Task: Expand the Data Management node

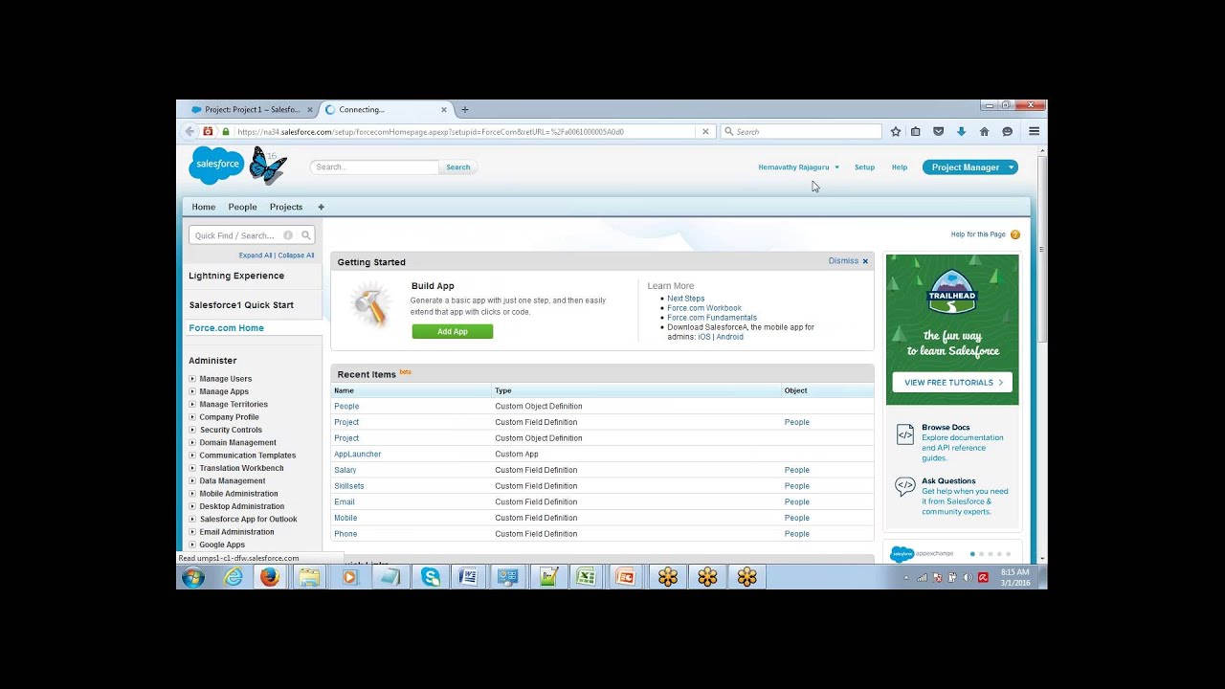Action: click(x=192, y=480)
